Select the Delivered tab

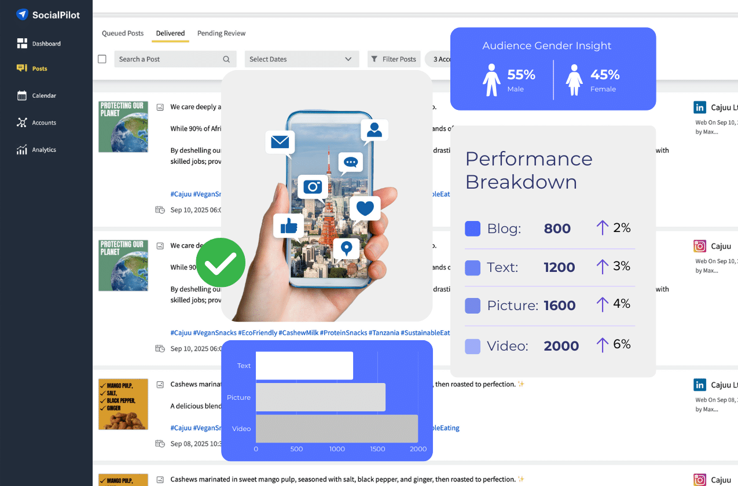[x=170, y=33]
